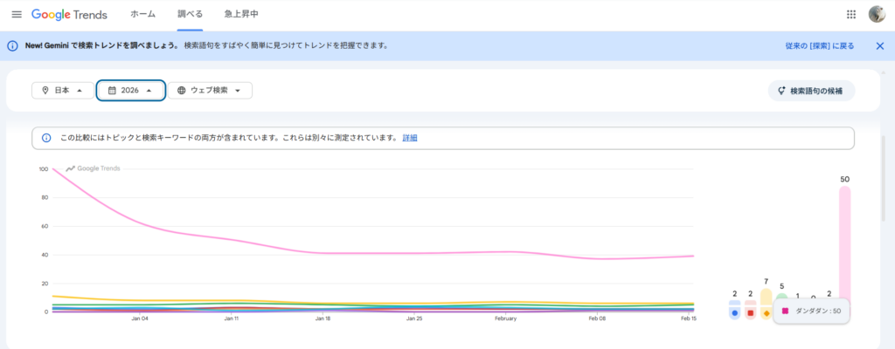Open the 2026 date range dropdown

(130, 90)
